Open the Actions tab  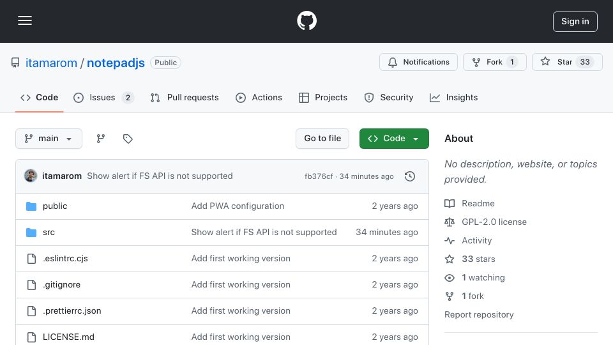[259, 97]
